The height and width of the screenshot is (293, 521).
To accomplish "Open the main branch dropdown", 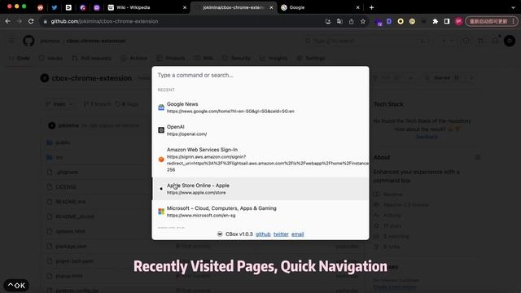I will (59, 104).
